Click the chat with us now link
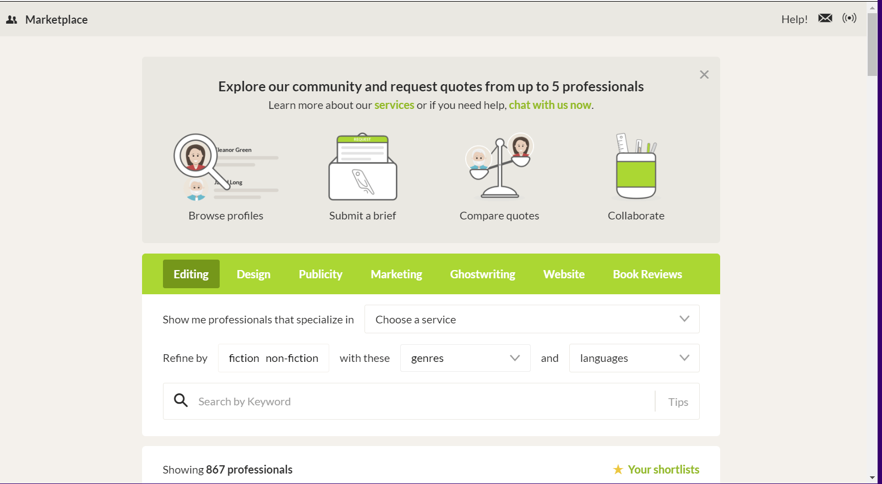This screenshot has height=484, width=882. pyautogui.click(x=550, y=105)
